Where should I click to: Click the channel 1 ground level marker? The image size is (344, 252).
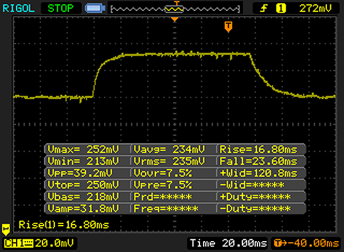pos(6,230)
